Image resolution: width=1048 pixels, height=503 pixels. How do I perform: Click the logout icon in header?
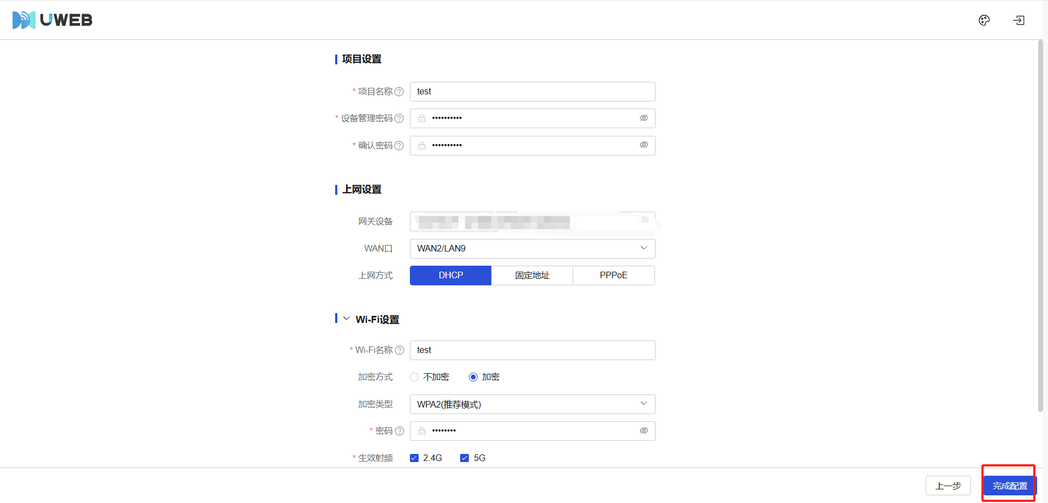pos(1019,20)
